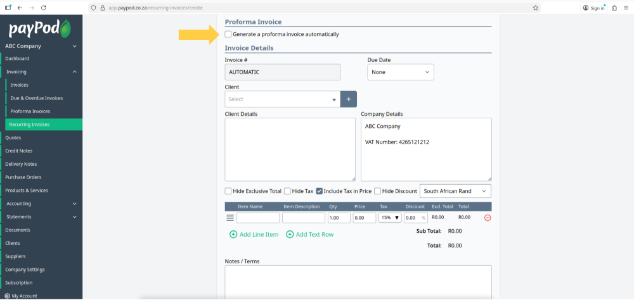Open the Due Date dropdown
The height and width of the screenshot is (300, 634).
tap(401, 72)
